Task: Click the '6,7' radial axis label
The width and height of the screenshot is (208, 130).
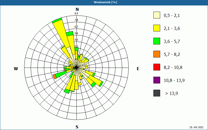Action: point(76,27)
